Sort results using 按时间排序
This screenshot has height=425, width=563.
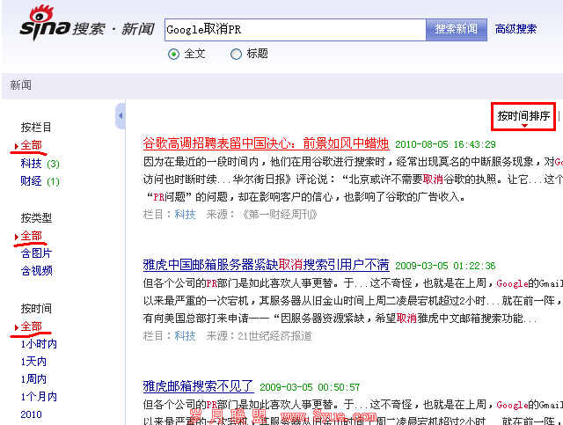point(523,116)
